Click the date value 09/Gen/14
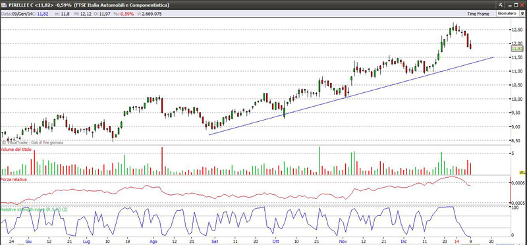Viewport: 527px width, 245px height. [x=22, y=14]
